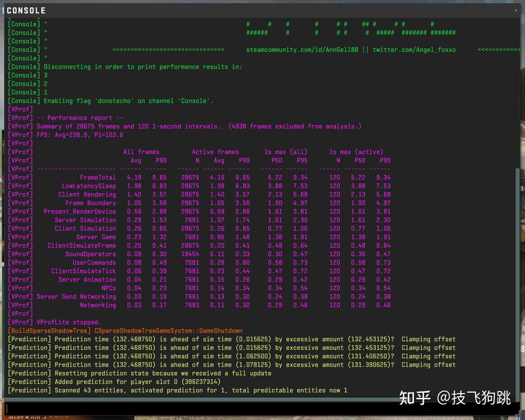This screenshot has width=525, height=420.
Task: Click the CONSOLE title text
Action: [x=26, y=10]
